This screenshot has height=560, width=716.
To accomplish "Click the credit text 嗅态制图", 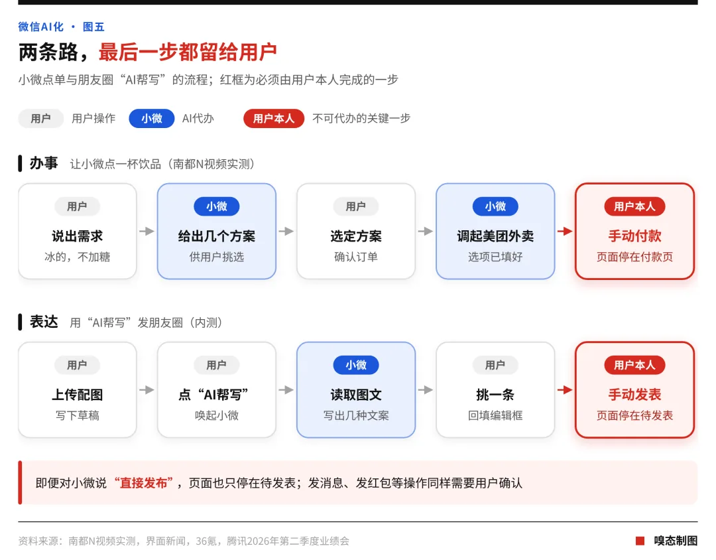I will pyautogui.click(x=676, y=541).
